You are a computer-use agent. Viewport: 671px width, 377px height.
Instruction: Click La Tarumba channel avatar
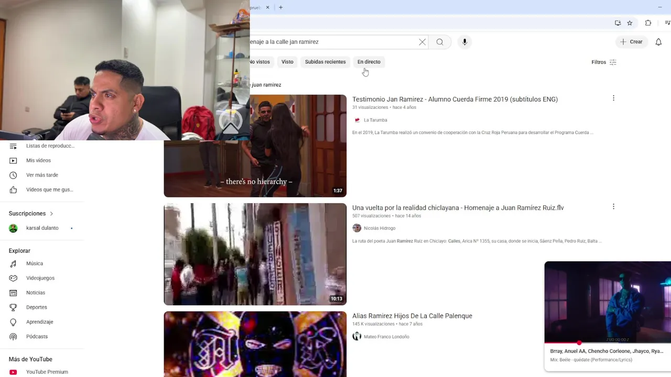pyautogui.click(x=357, y=120)
